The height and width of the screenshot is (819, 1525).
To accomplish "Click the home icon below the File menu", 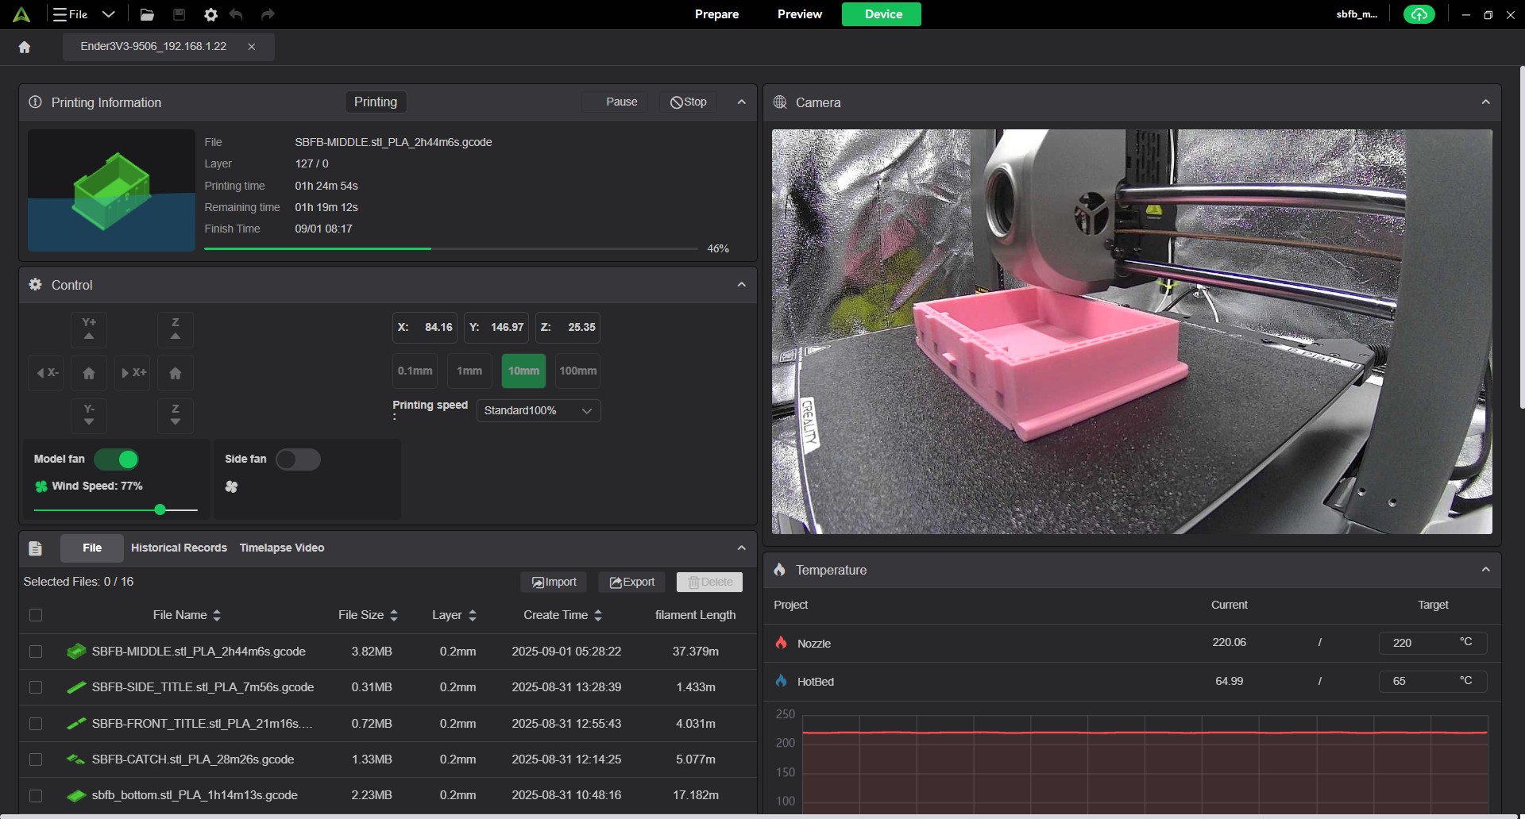I will tap(25, 47).
